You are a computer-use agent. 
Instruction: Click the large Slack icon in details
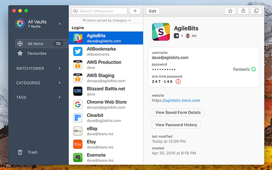pyautogui.click(x=160, y=31)
